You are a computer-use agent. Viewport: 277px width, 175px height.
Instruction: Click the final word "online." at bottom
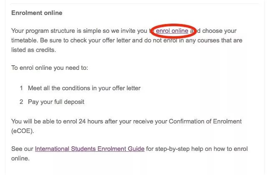[x=20, y=158]
